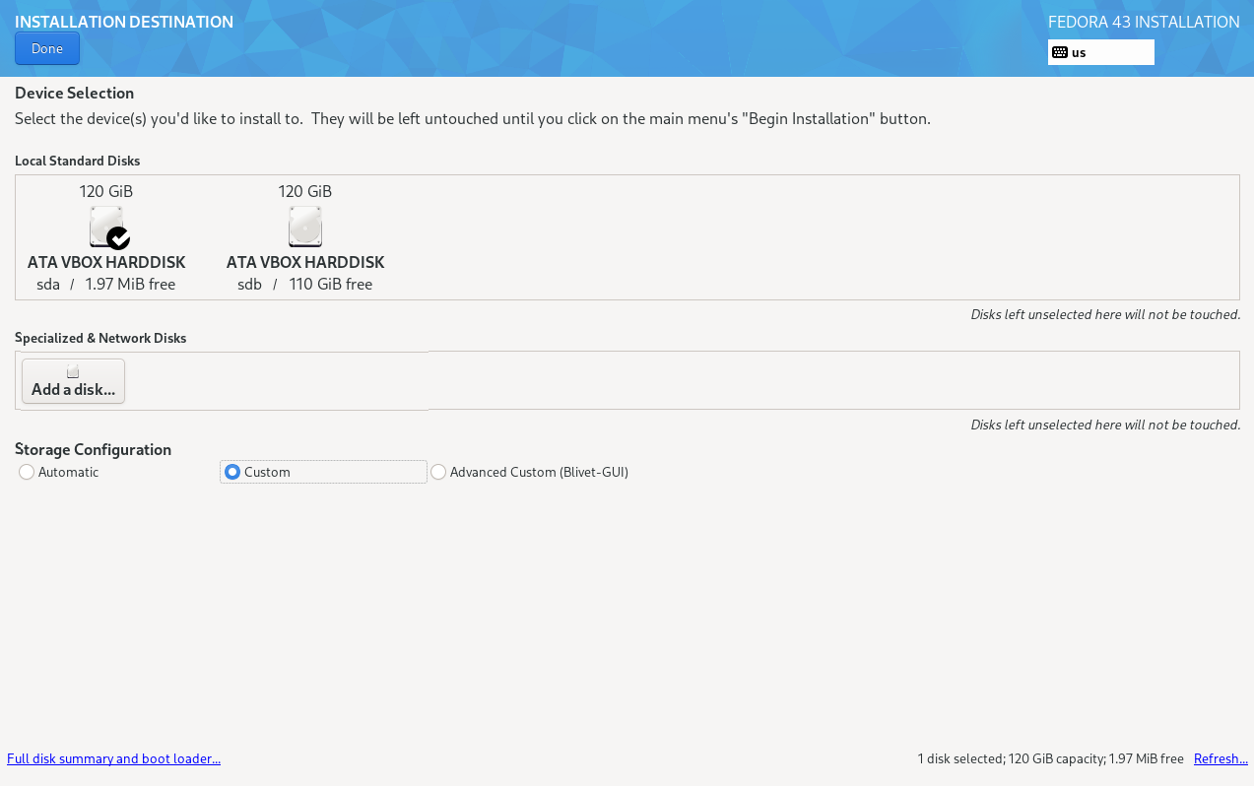Click the keyboard icon in layout indicator
This screenshot has width=1254, height=786.
click(1060, 52)
